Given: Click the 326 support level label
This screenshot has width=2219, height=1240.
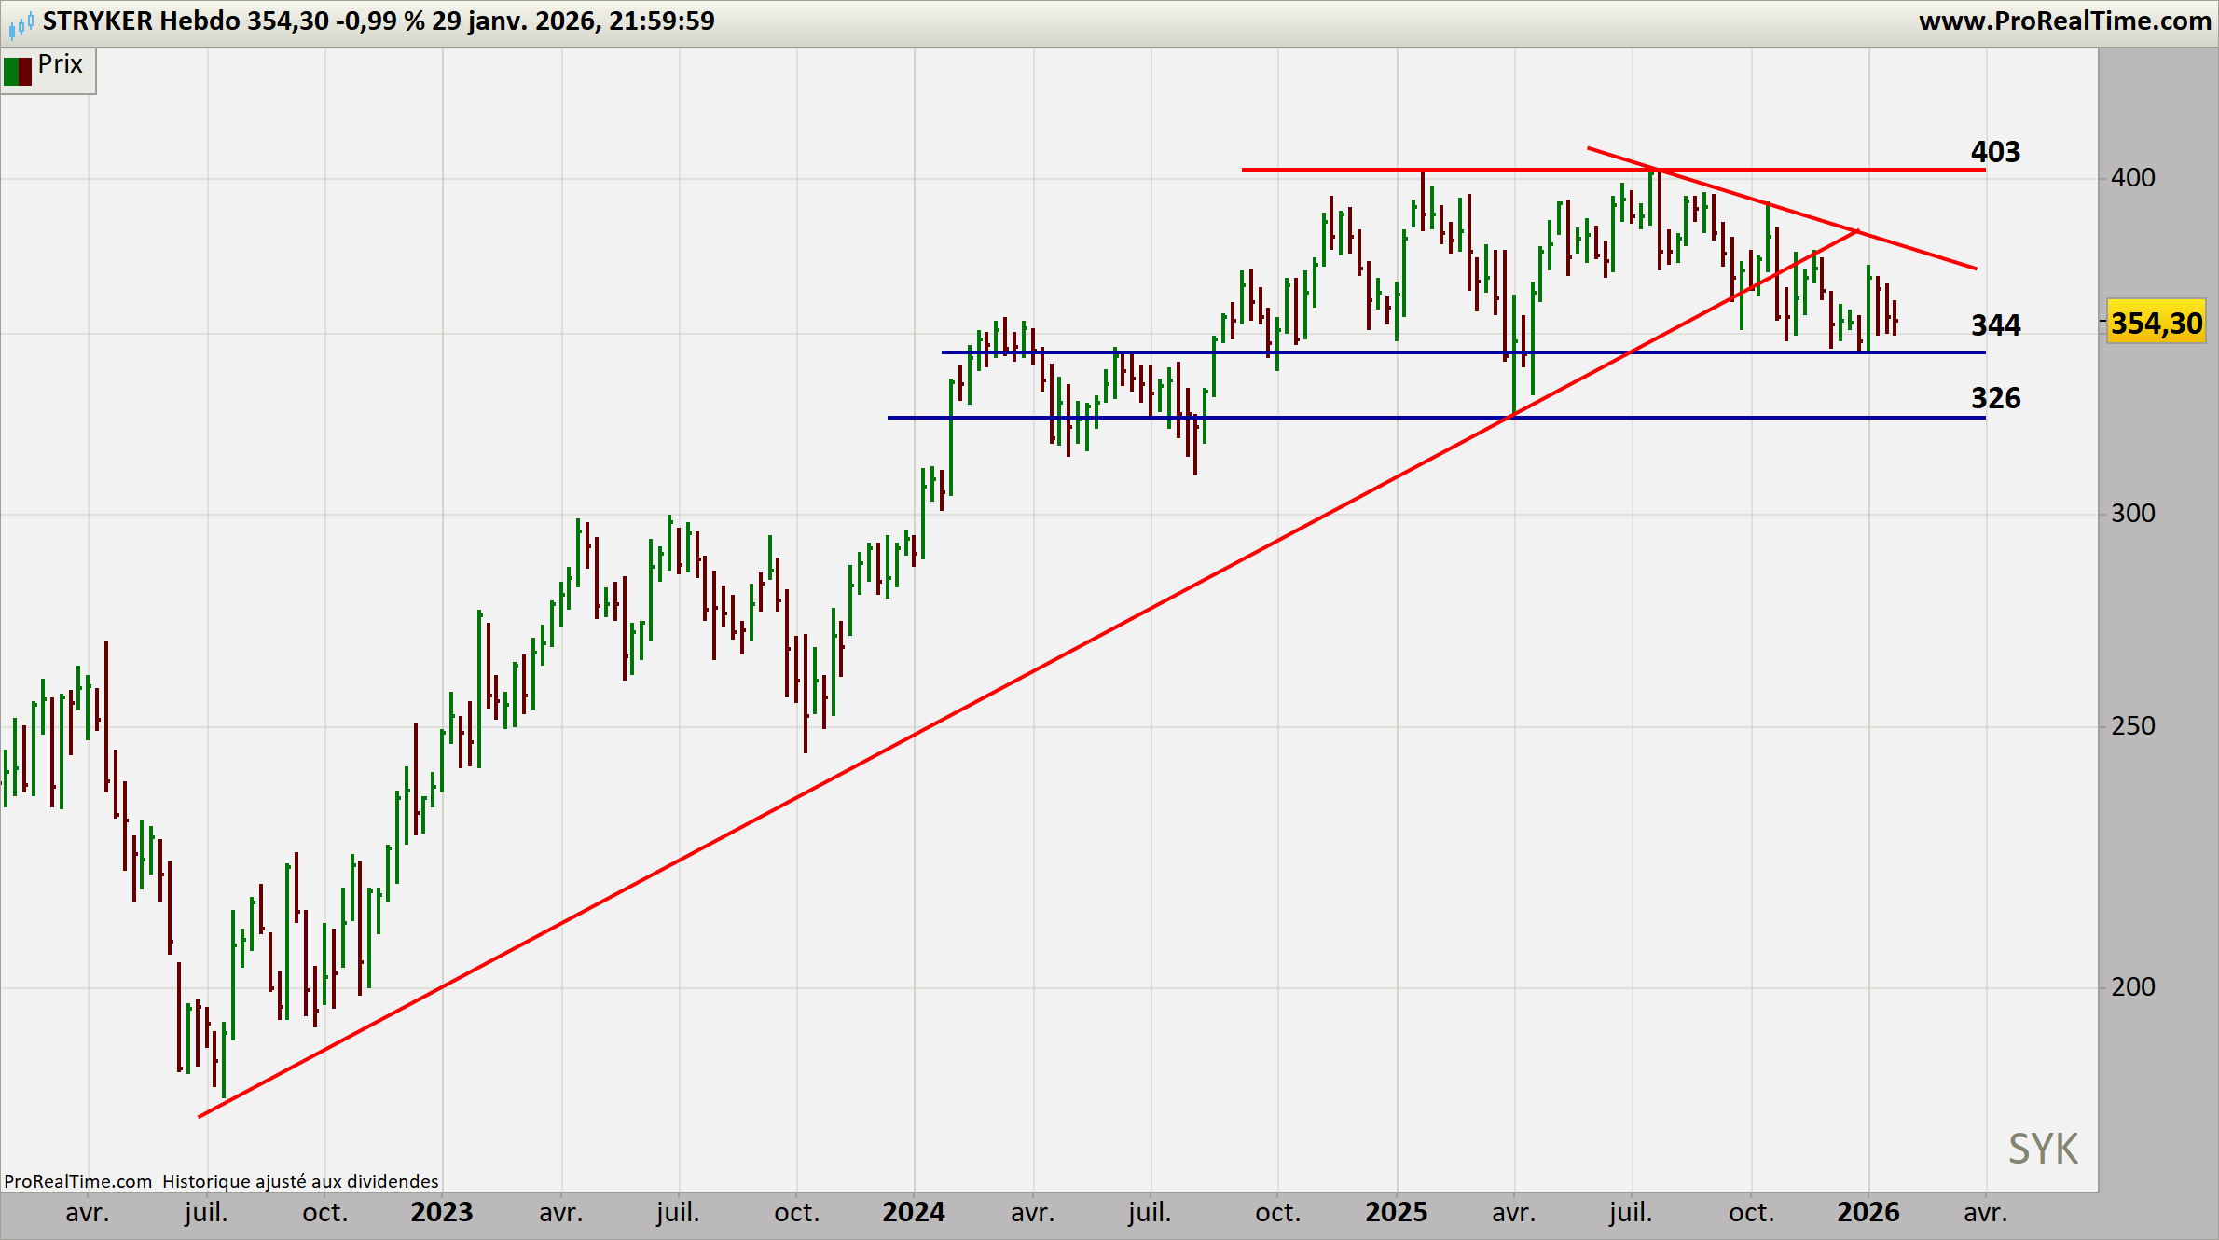Looking at the screenshot, I should point(1995,399).
